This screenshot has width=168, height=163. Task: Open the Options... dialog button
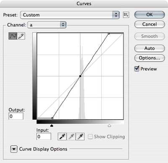click(x=150, y=58)
